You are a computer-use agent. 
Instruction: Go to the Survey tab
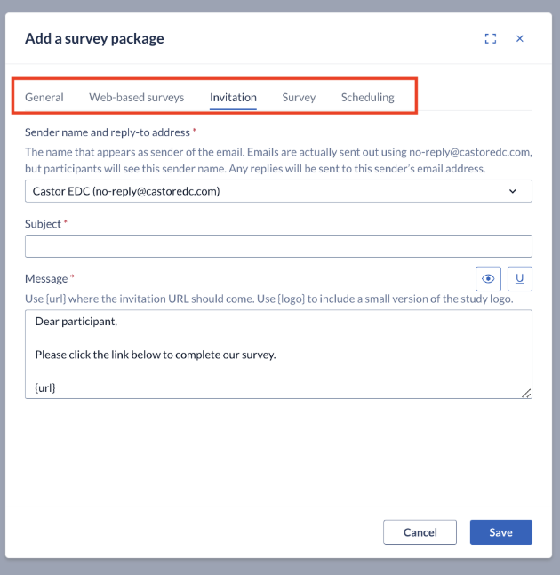tap(299, 97)
